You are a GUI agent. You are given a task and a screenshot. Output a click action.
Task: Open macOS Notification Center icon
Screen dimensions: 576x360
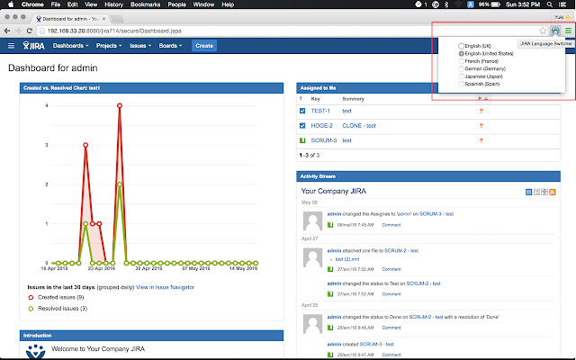click(562, 4)
